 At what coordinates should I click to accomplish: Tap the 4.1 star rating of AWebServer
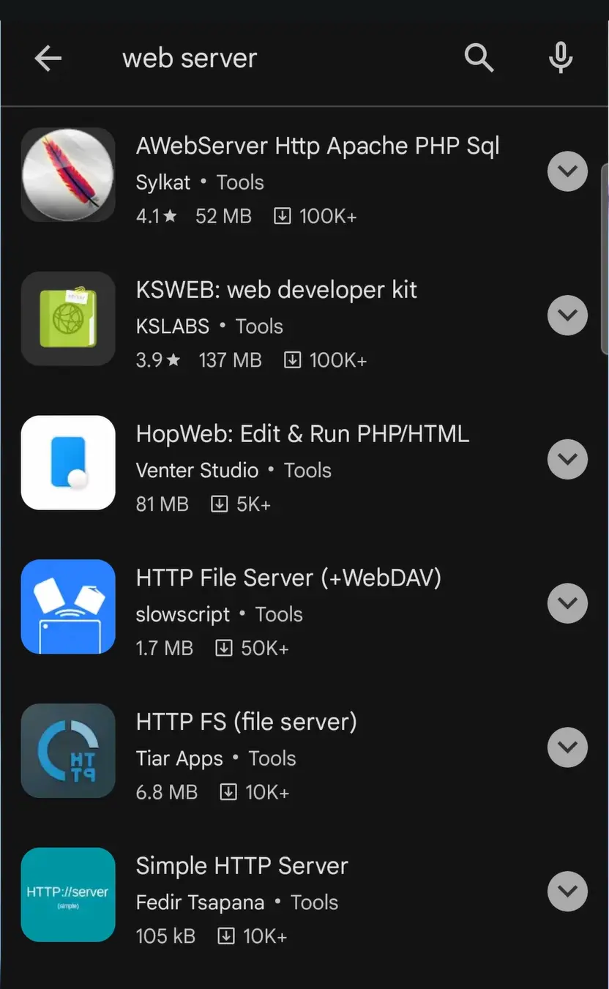(x=156, y=216)
